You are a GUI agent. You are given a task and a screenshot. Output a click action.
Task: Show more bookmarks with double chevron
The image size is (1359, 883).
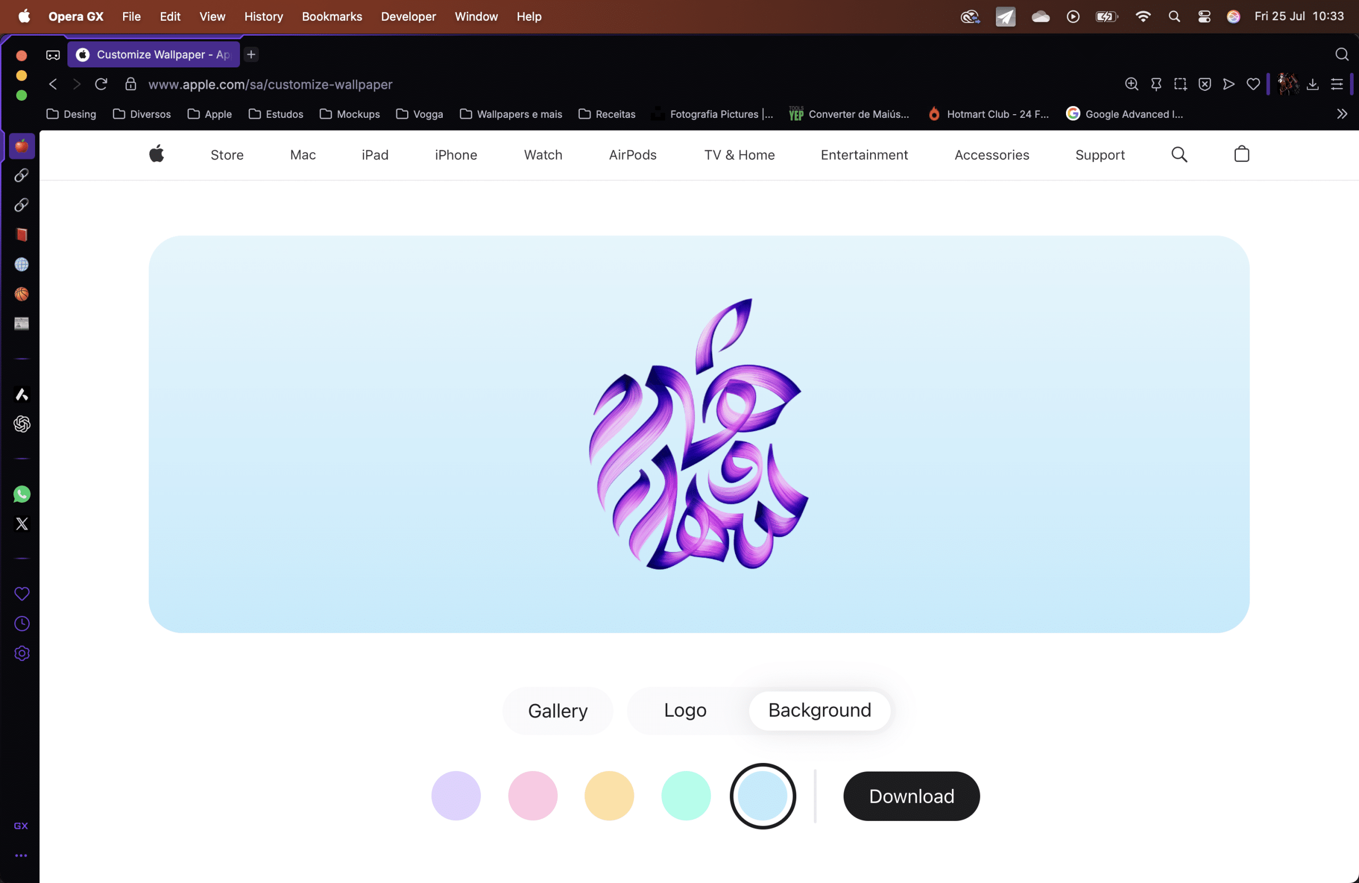click(1342, 114)
